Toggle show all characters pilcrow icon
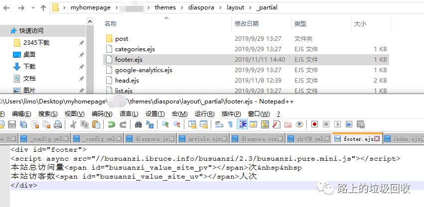 [230, 124]
